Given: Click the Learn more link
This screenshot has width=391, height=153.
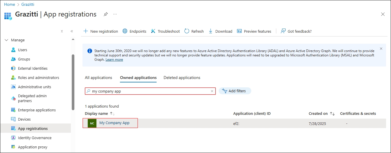Looking at the screenshot, I should (x=114, y=60).
